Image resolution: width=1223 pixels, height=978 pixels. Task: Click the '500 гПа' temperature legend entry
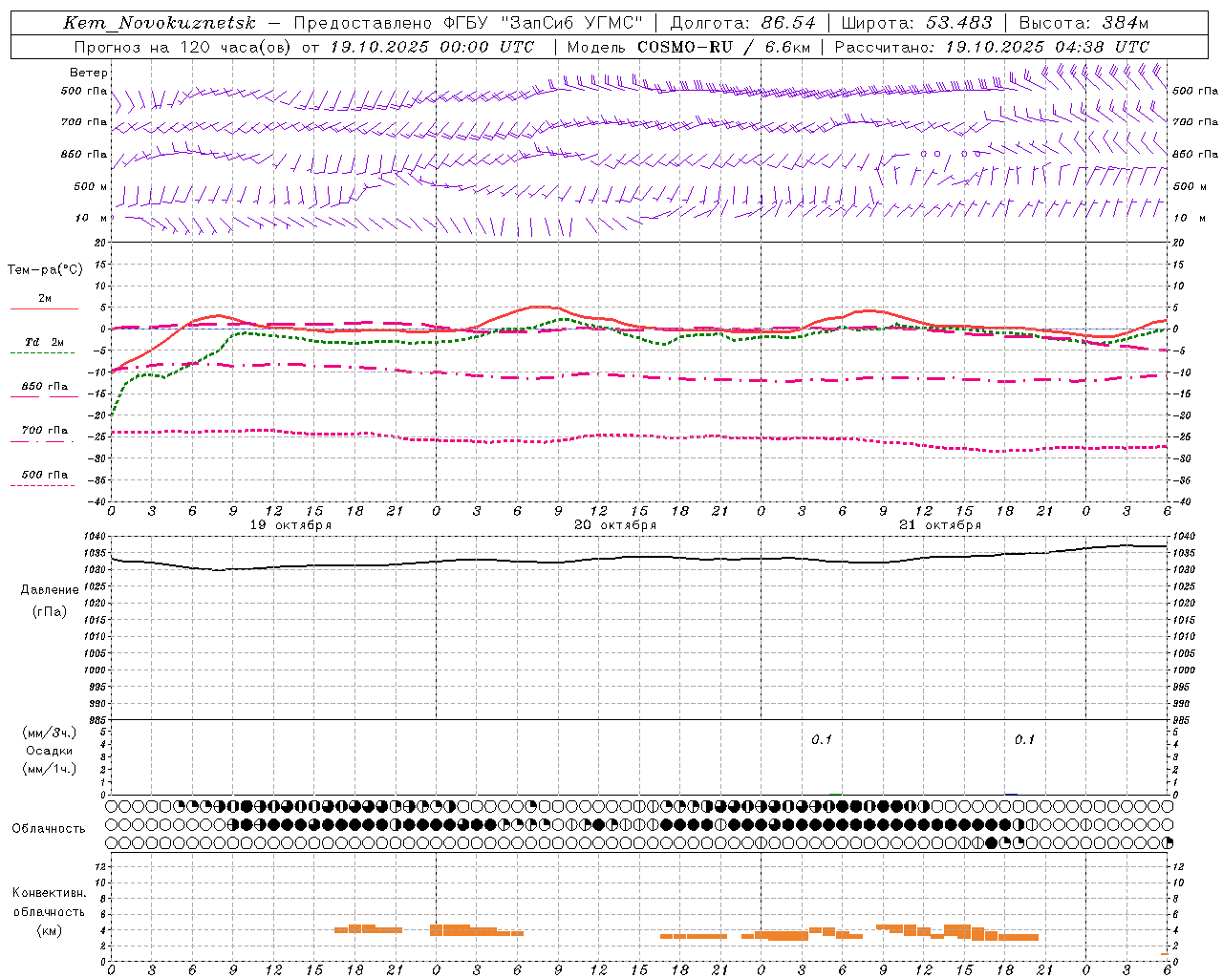tap(44, 475)
